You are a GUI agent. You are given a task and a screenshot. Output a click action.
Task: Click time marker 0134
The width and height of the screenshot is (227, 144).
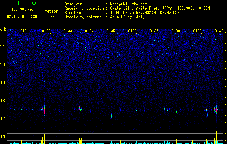[90, 31]
